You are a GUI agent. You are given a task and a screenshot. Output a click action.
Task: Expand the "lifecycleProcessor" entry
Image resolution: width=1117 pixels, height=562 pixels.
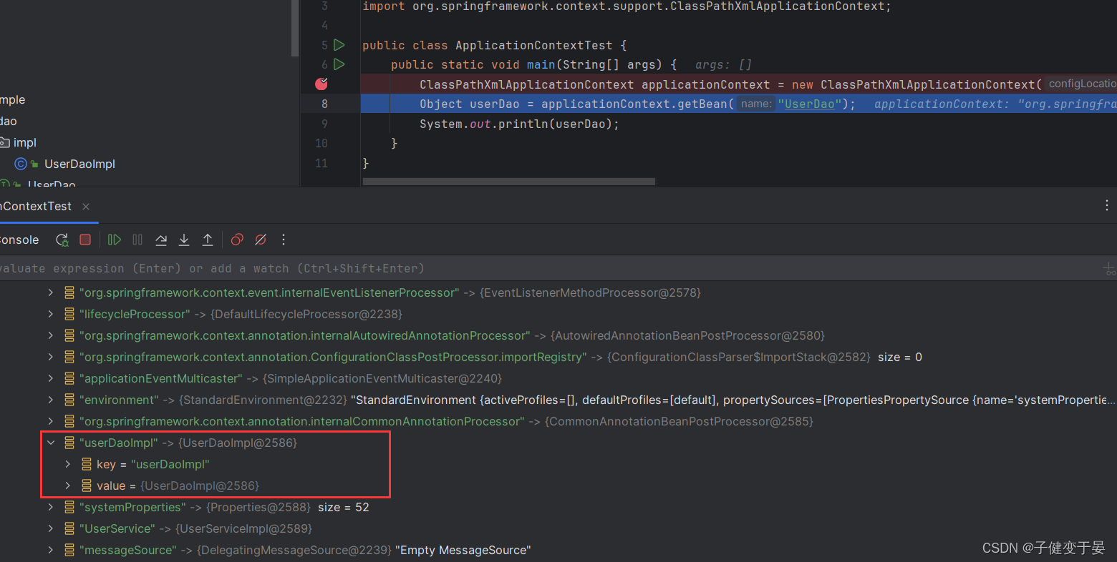(x=50, y=314)
